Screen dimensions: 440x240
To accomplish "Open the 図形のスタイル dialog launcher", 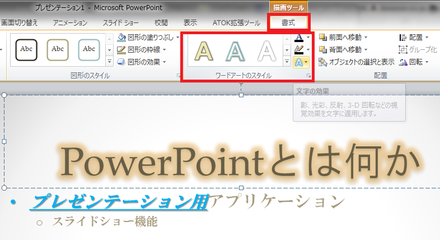I will click(x=178, y=76).
